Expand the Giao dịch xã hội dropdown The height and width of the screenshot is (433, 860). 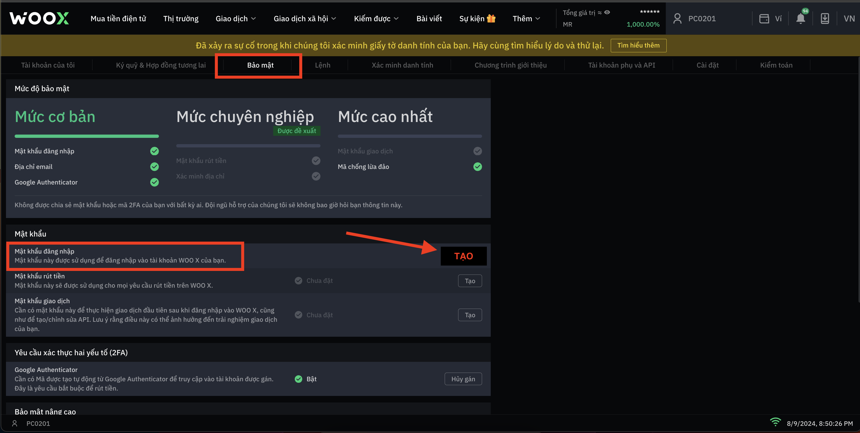(305, 18)
